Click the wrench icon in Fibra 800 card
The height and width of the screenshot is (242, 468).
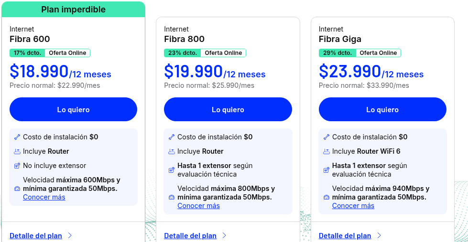pos(171,137)
